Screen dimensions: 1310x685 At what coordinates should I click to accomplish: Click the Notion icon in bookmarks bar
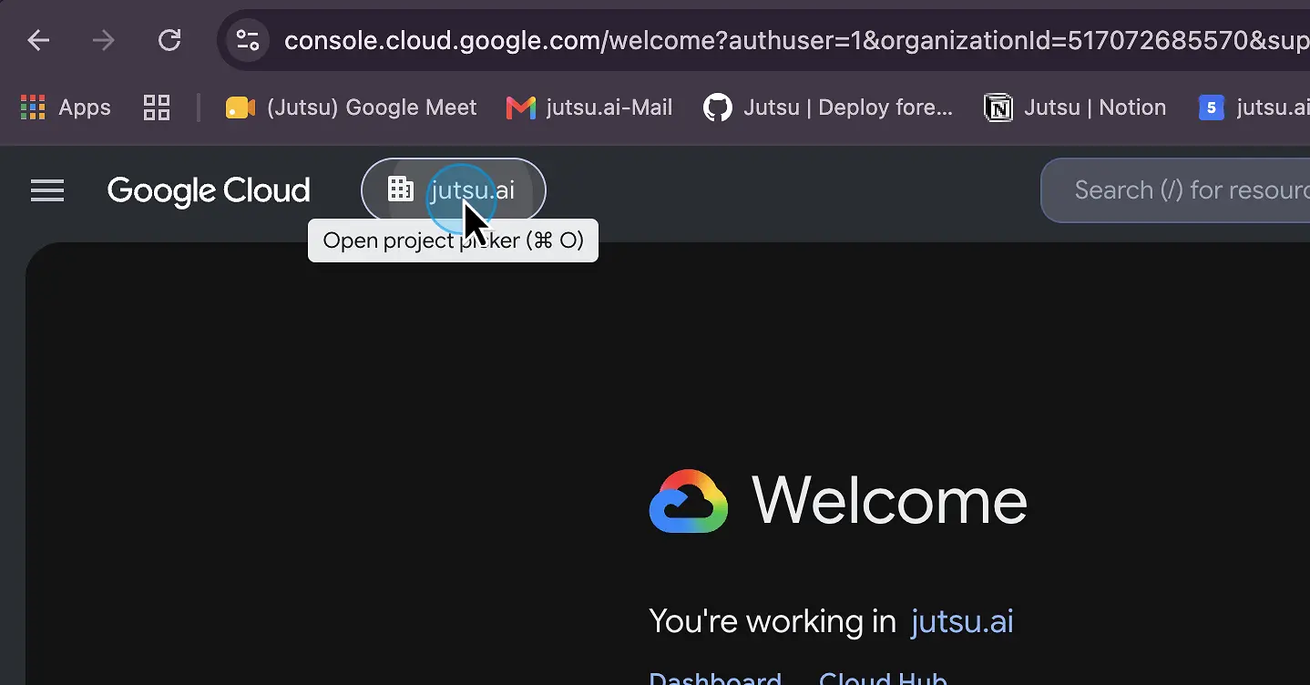(998, 107)
